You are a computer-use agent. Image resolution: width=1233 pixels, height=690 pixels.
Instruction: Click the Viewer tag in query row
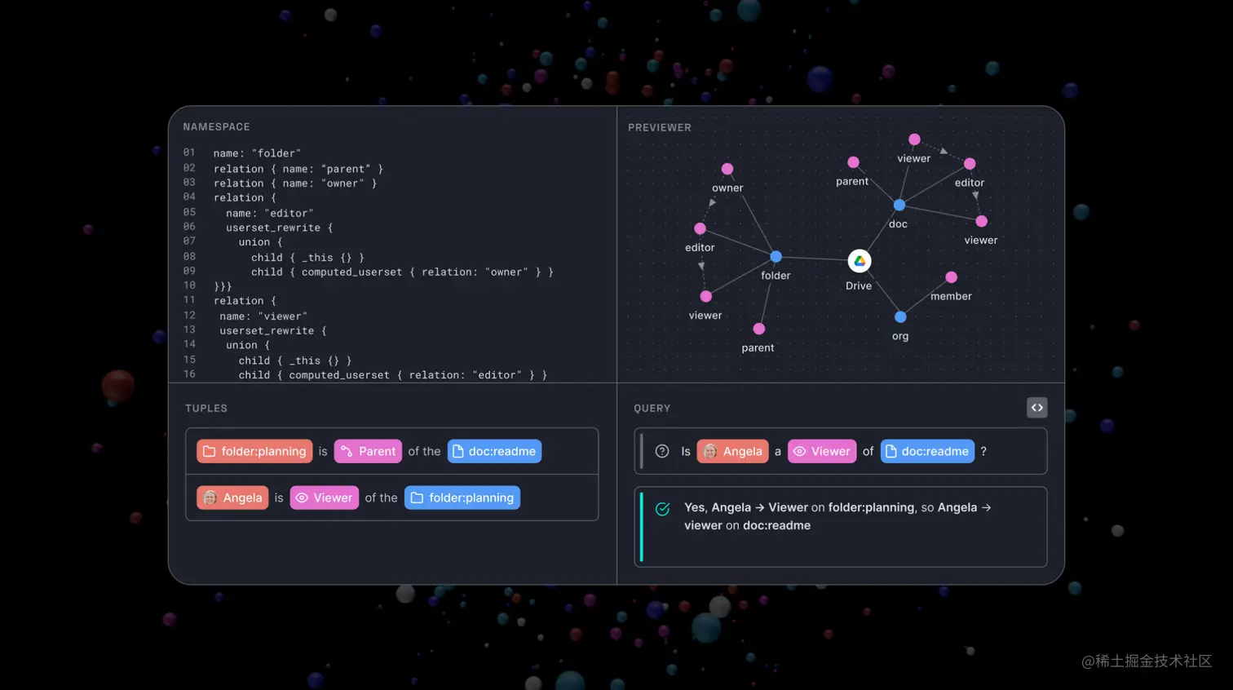(x=822, y=451)
